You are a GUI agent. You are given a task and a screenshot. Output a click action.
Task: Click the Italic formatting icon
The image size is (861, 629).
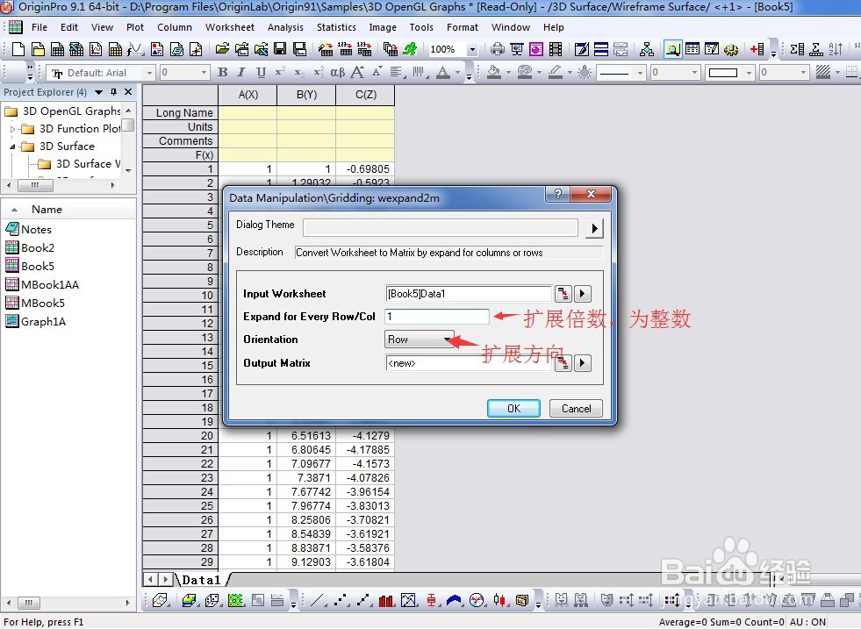[x=241, y=72]
